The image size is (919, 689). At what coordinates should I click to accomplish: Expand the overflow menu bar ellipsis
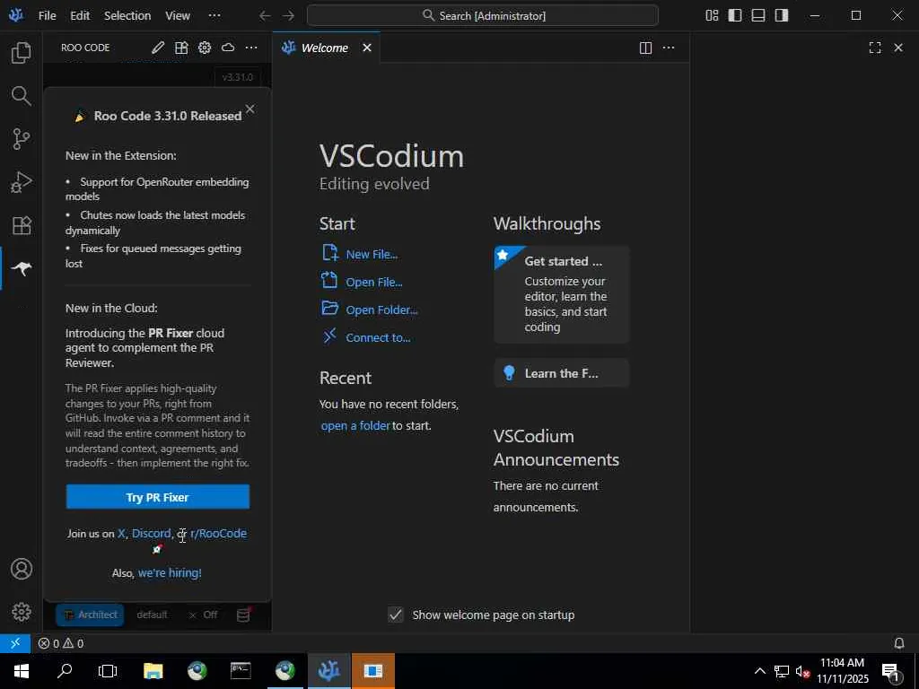(x=214, y=16)
